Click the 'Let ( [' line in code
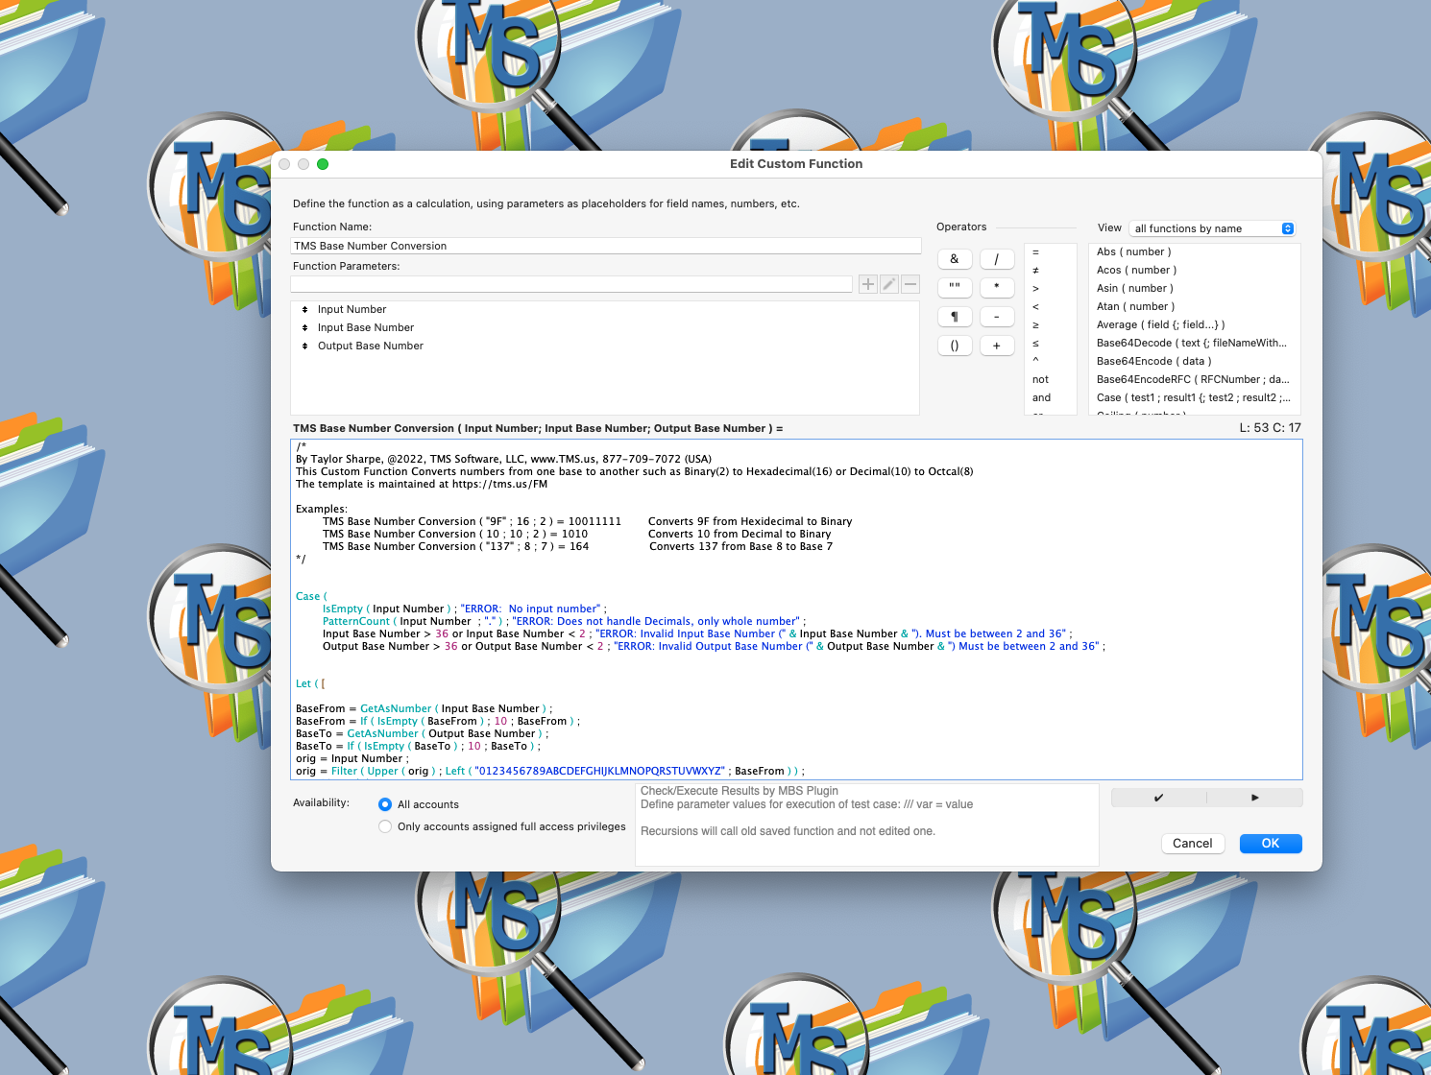Image resolution: width=1431 pixels, height=1075 pixels. click(310, 684)
